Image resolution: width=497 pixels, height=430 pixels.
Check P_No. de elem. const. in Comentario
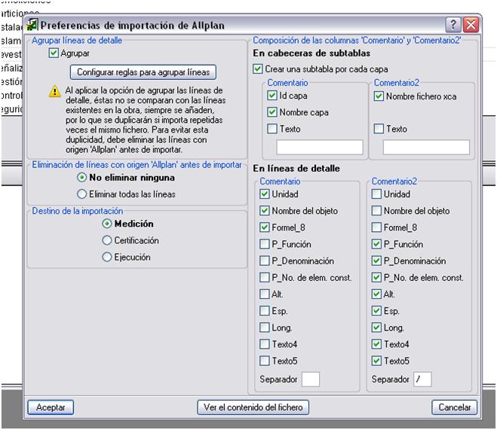coord(265,277)
